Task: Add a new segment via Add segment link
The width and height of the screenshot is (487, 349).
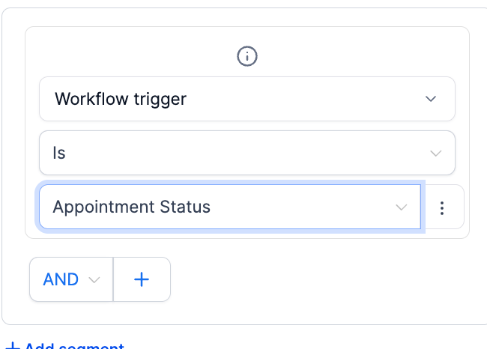Action: point(65,346)
